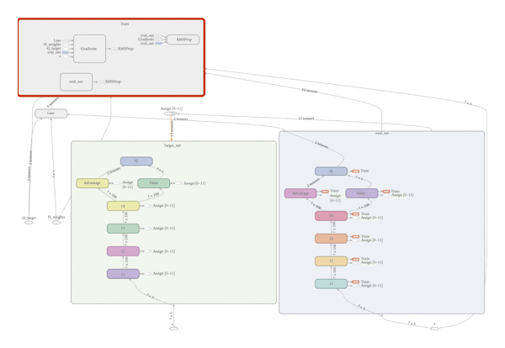Viewport: 505px width, 348px height.
Task: Select the pink l2 node in Target_net
Action: click(123, 251)
